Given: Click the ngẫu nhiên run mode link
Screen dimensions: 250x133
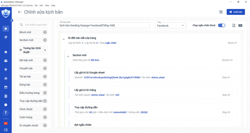Looking at the screenshot, I should 111,43.
